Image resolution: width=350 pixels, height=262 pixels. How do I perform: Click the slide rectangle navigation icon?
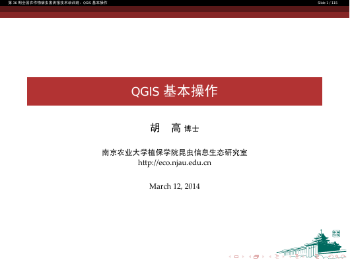pos(236,257)
